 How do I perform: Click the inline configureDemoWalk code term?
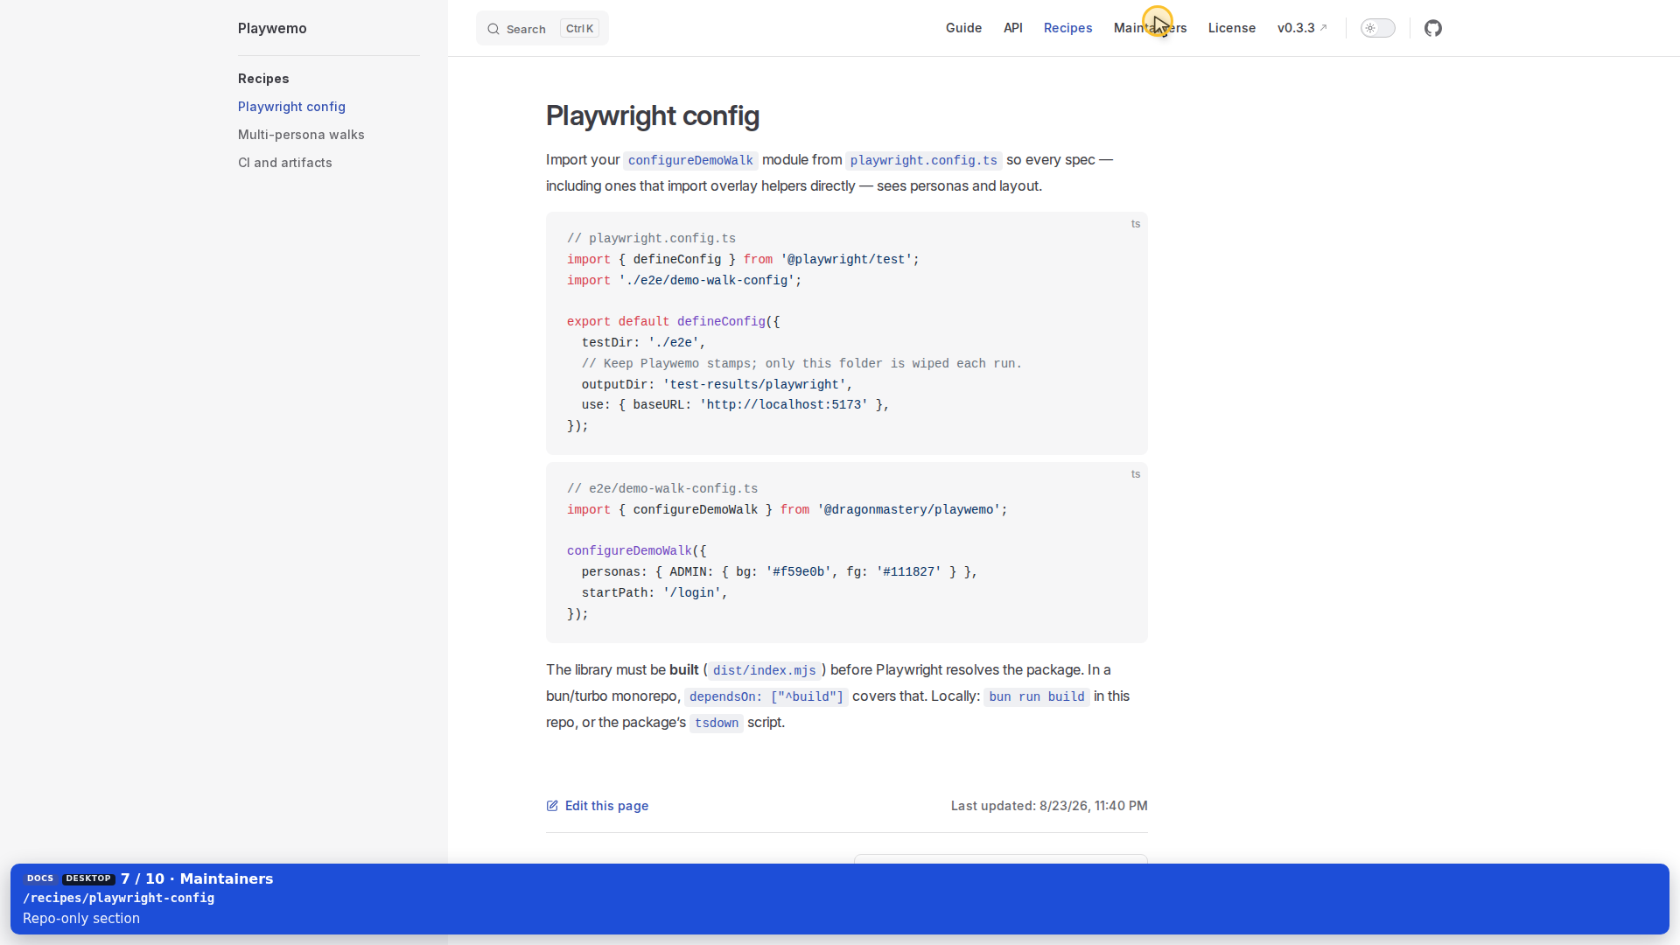[690, 160]
